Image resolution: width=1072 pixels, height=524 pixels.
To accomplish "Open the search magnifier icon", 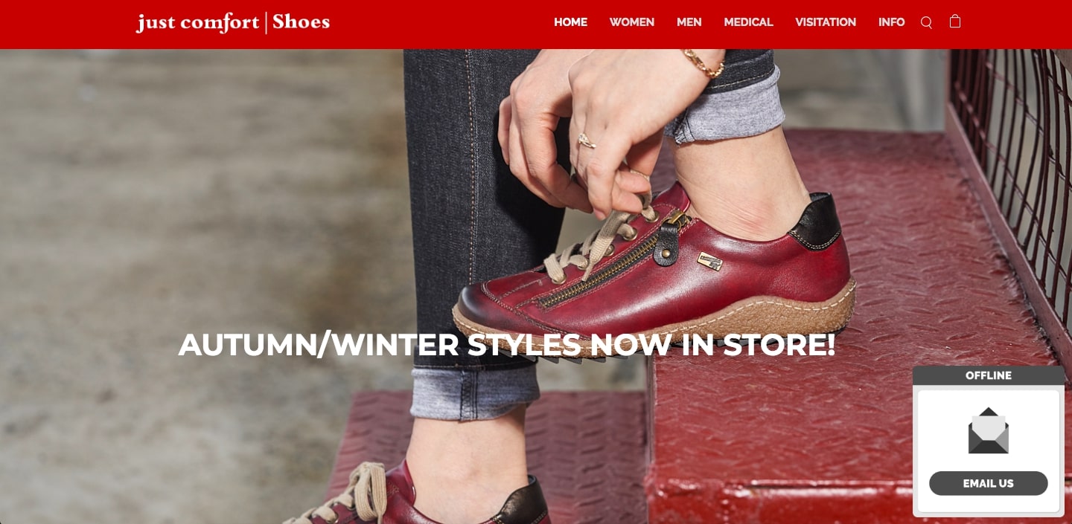I will click(x=926, y=22).
